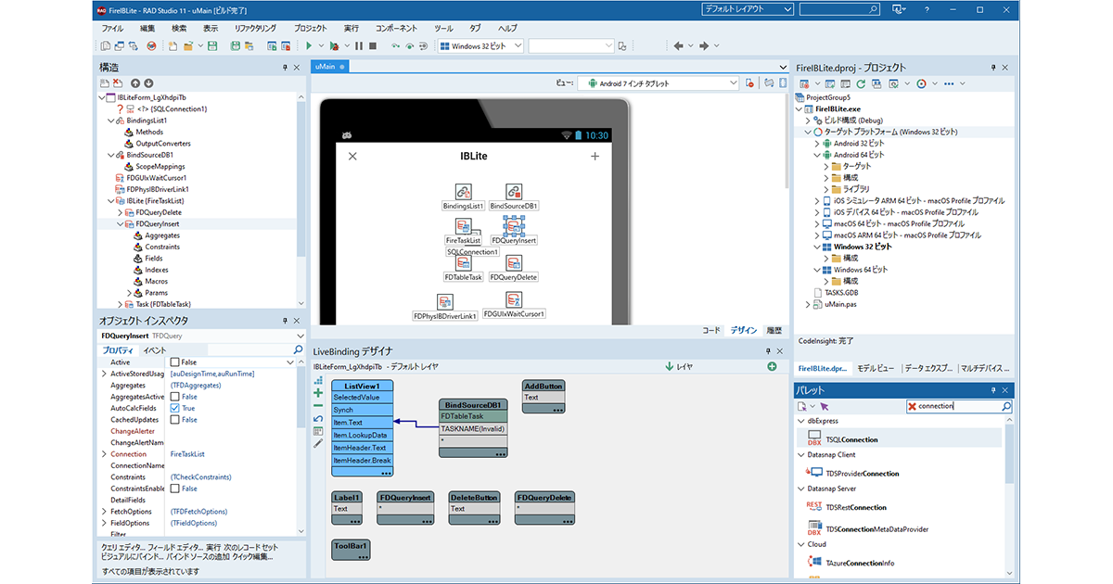1113x584 pixels.
Task: Click the green add button in LiveBinding designer
Action: pyautogui.click(x=772, y=367)
